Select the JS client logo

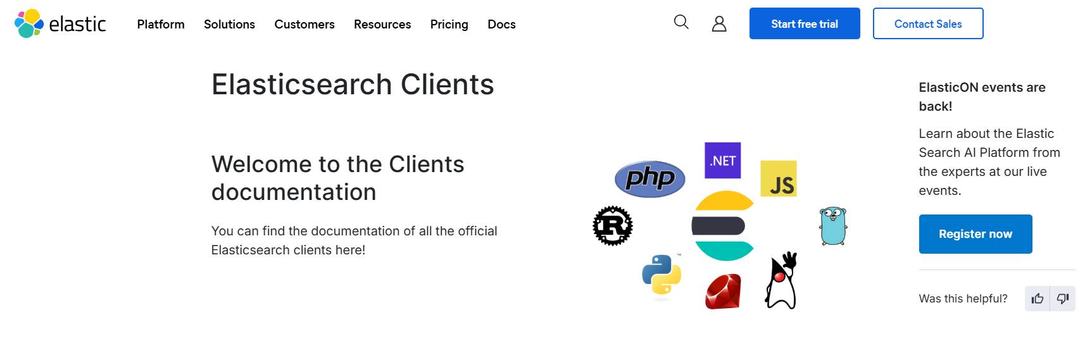[779, 178]
